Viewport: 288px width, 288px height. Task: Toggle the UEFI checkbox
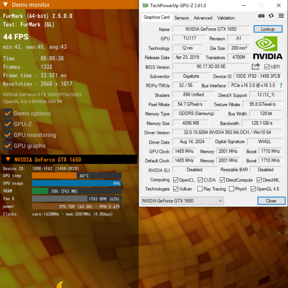[x=267, y=67]
